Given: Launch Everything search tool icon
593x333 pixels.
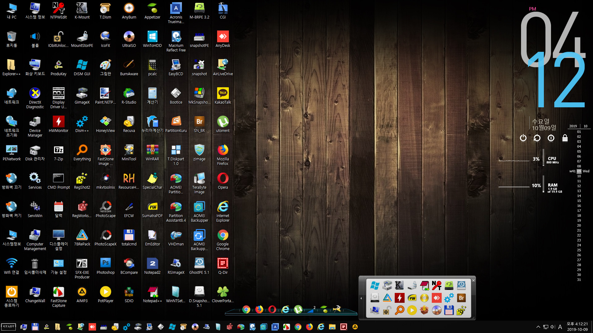Looking at the screenshot, I should [82, 153].
